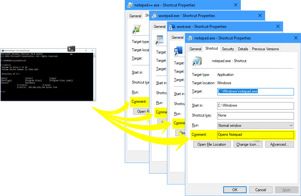The width and height of the screenshot is (301, 196).
Task: Open the Security tab
Action: (x=228, y=49)
